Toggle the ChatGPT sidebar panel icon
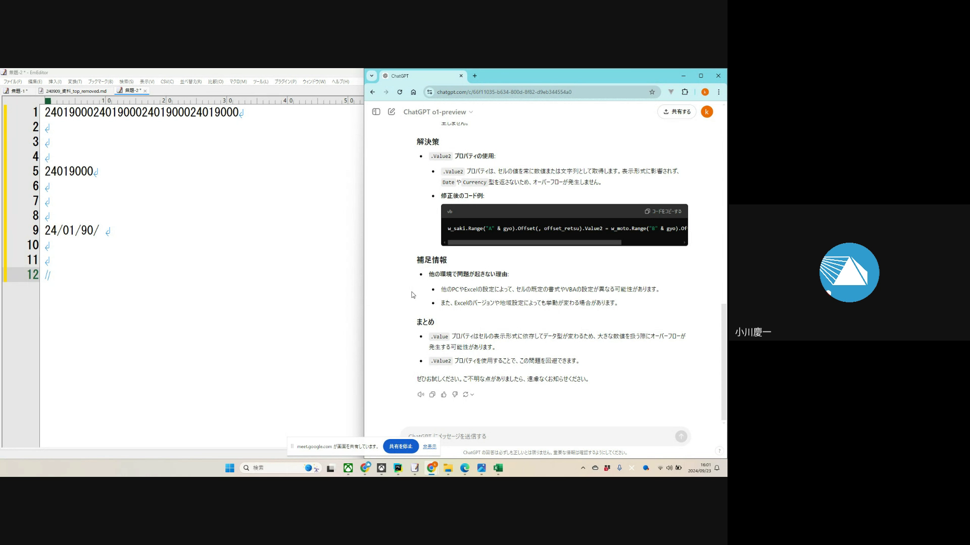This screenshot has height=545, width=970. 376,112
